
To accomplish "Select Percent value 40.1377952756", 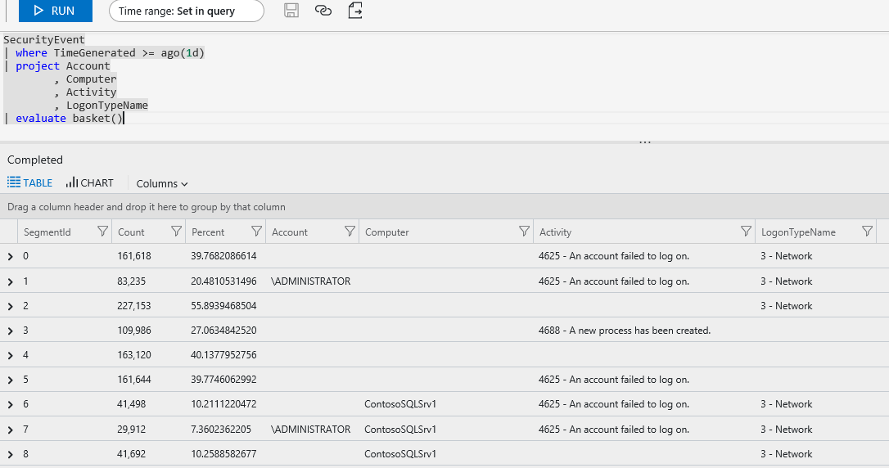I will click(x=223, y=355).
